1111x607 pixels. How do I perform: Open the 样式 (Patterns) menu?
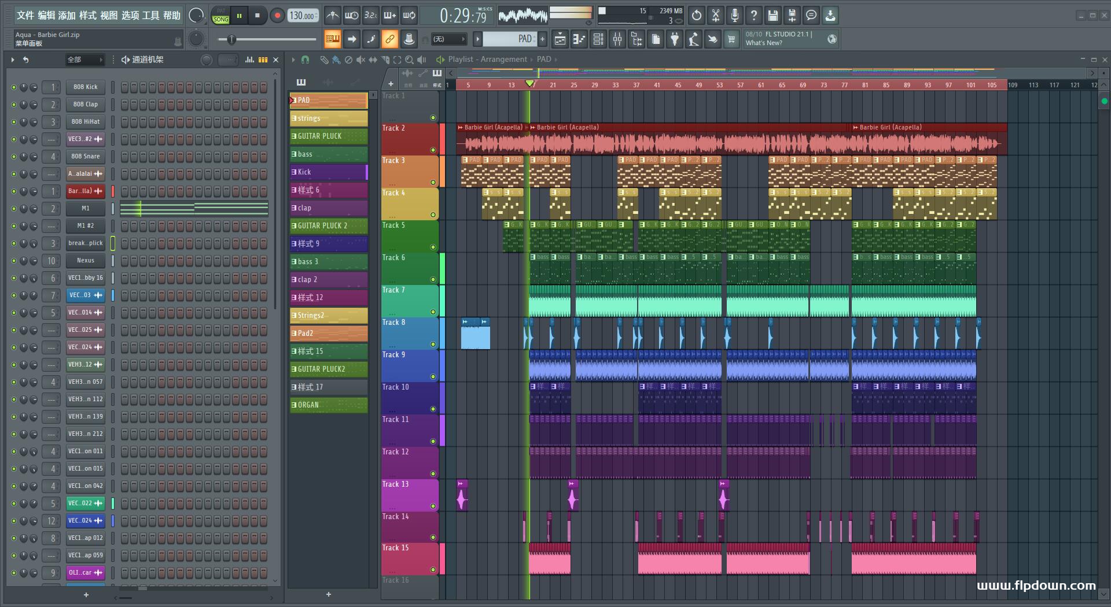pos(88,15)
